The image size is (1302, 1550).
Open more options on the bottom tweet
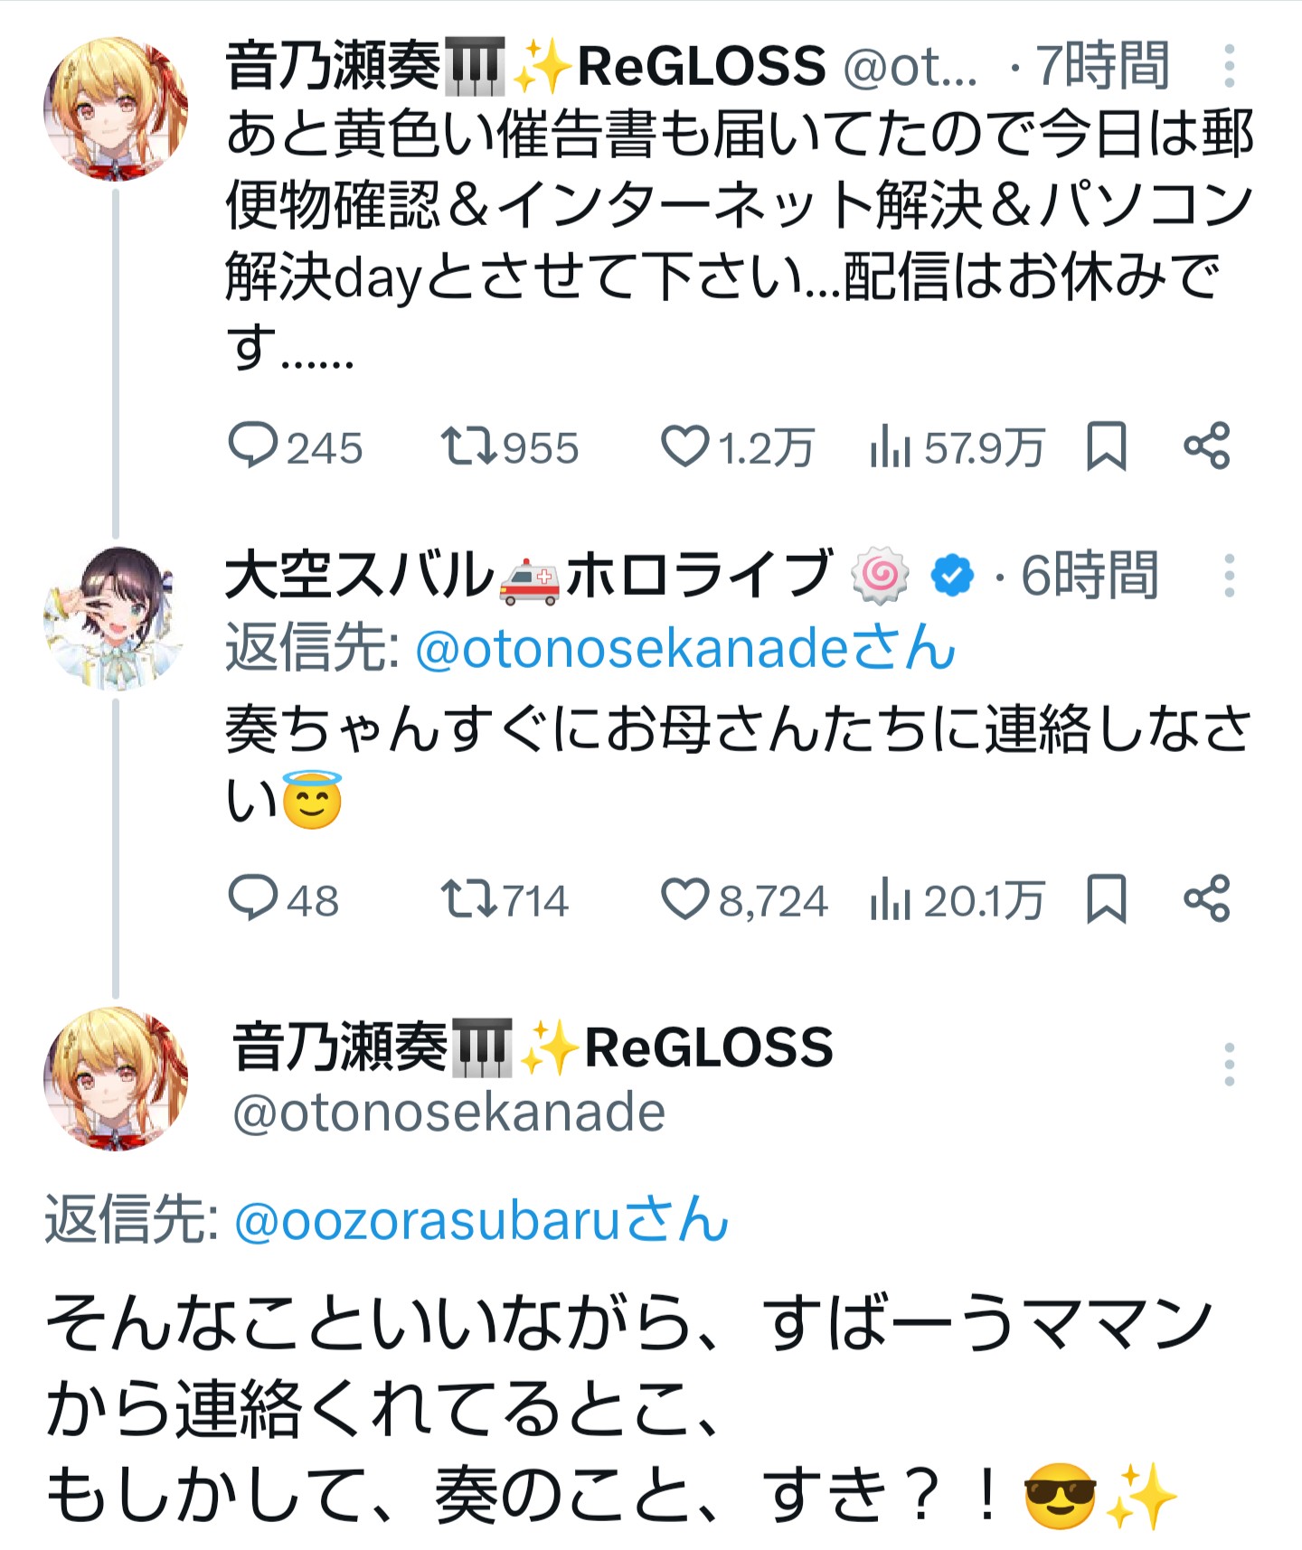click(1229, 1065)
